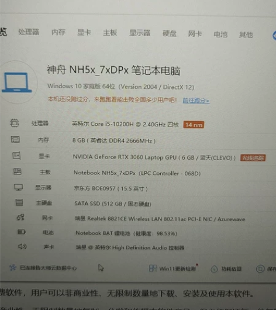Click the memory module icon
Image resolution: width=276 pixels, height=310 pixels.
(x=15, y=139)
